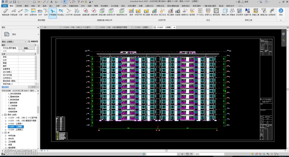
Task: Click the 编辑类型 edit type button
Action: [x=33, y=41]
